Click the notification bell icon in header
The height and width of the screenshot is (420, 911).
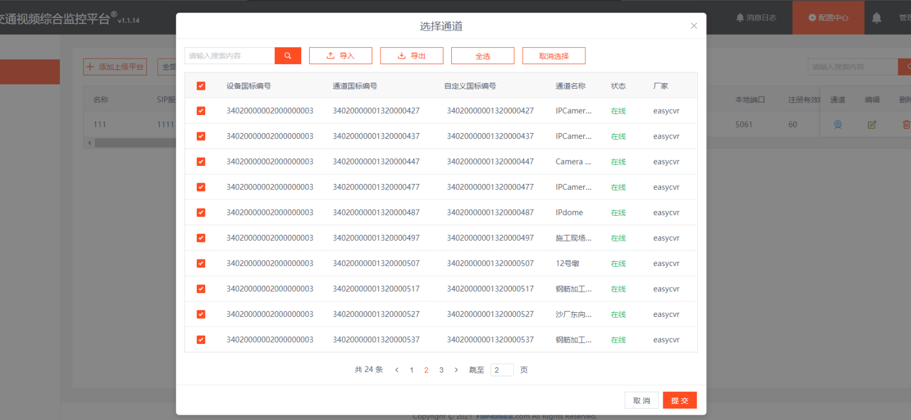[x=876, y=18]
